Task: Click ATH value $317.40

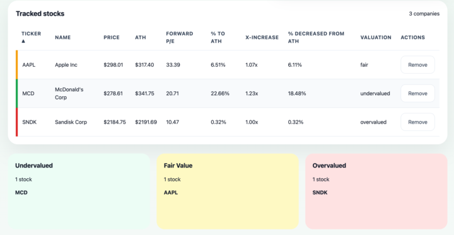Action: tap(144, 65)
